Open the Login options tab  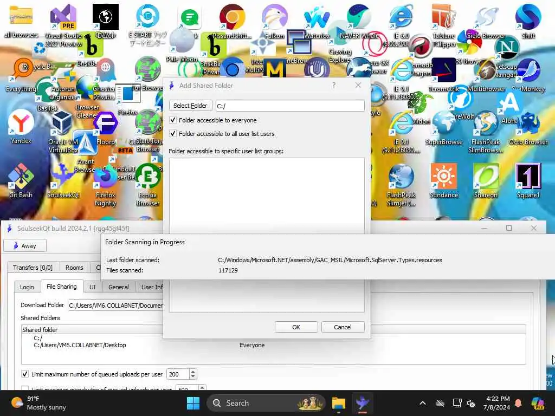[x=27, y=287]
